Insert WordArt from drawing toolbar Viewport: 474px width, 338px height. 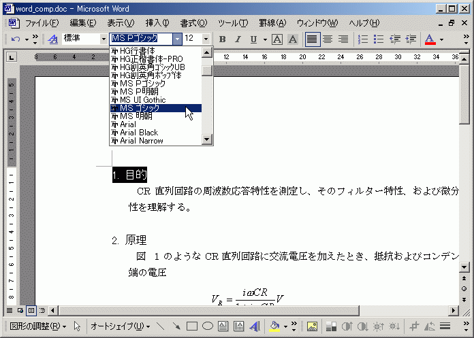click(255, 326)
